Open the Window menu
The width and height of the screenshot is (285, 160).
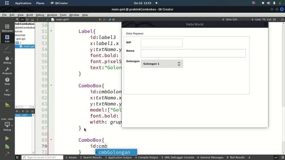point(74,15)
